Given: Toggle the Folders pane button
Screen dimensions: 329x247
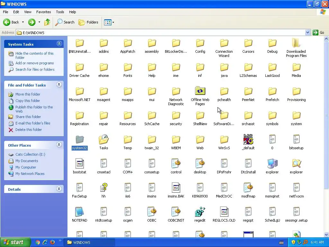Looking at the screenshot, I should [88, 22].
